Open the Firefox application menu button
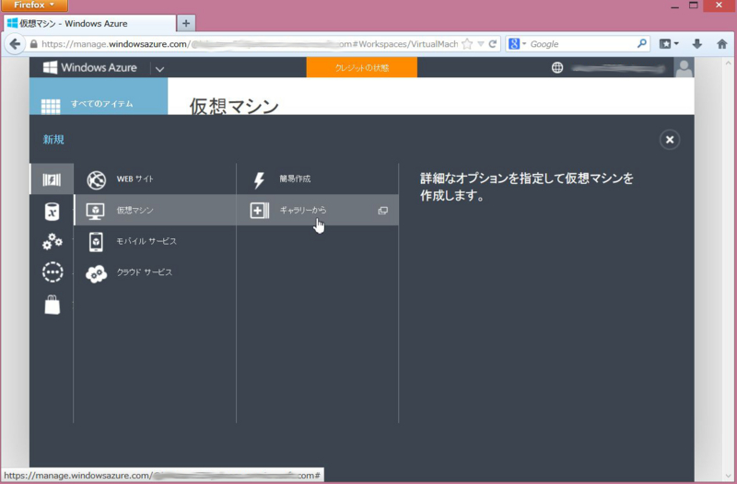Screen dimensions: 737x484 point(34,6)
